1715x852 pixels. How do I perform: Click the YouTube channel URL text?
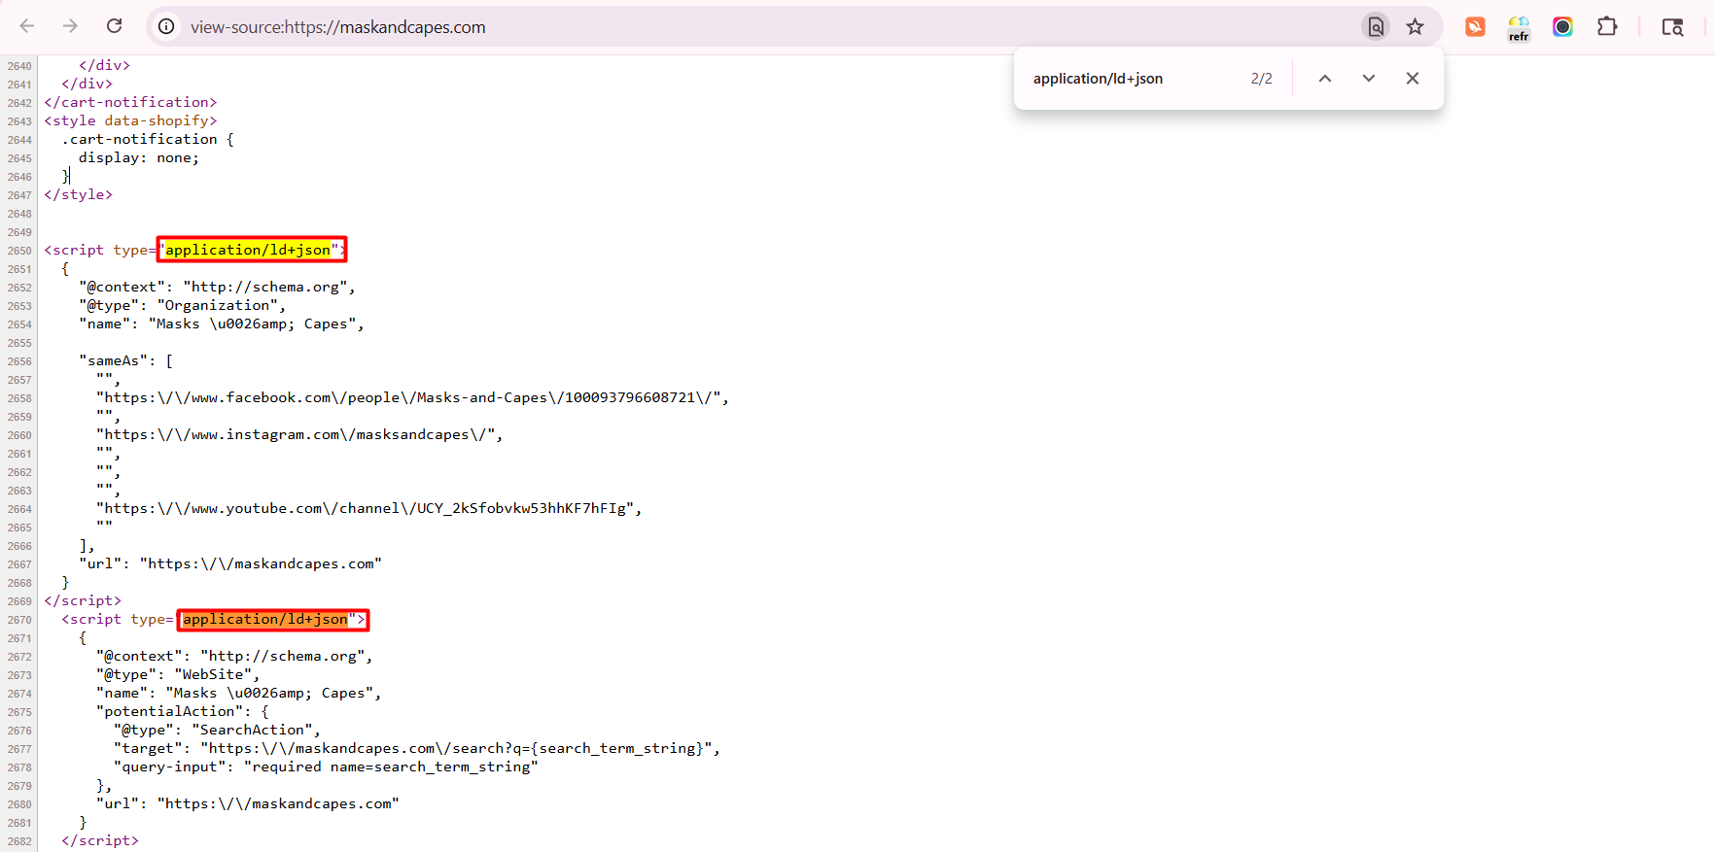[369, 508]
